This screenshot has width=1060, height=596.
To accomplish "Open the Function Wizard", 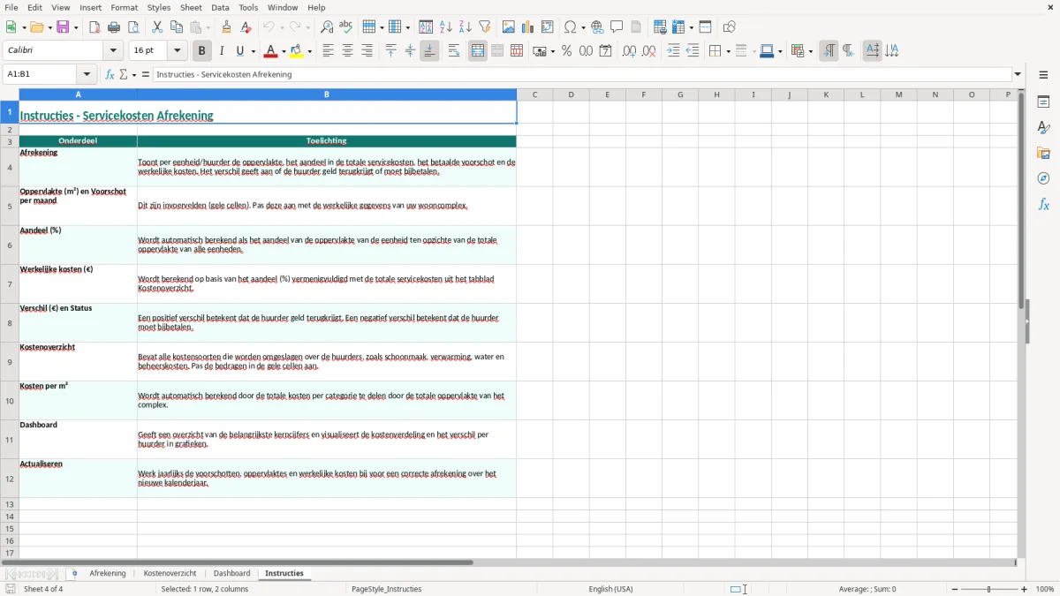I will pos(110,74).
